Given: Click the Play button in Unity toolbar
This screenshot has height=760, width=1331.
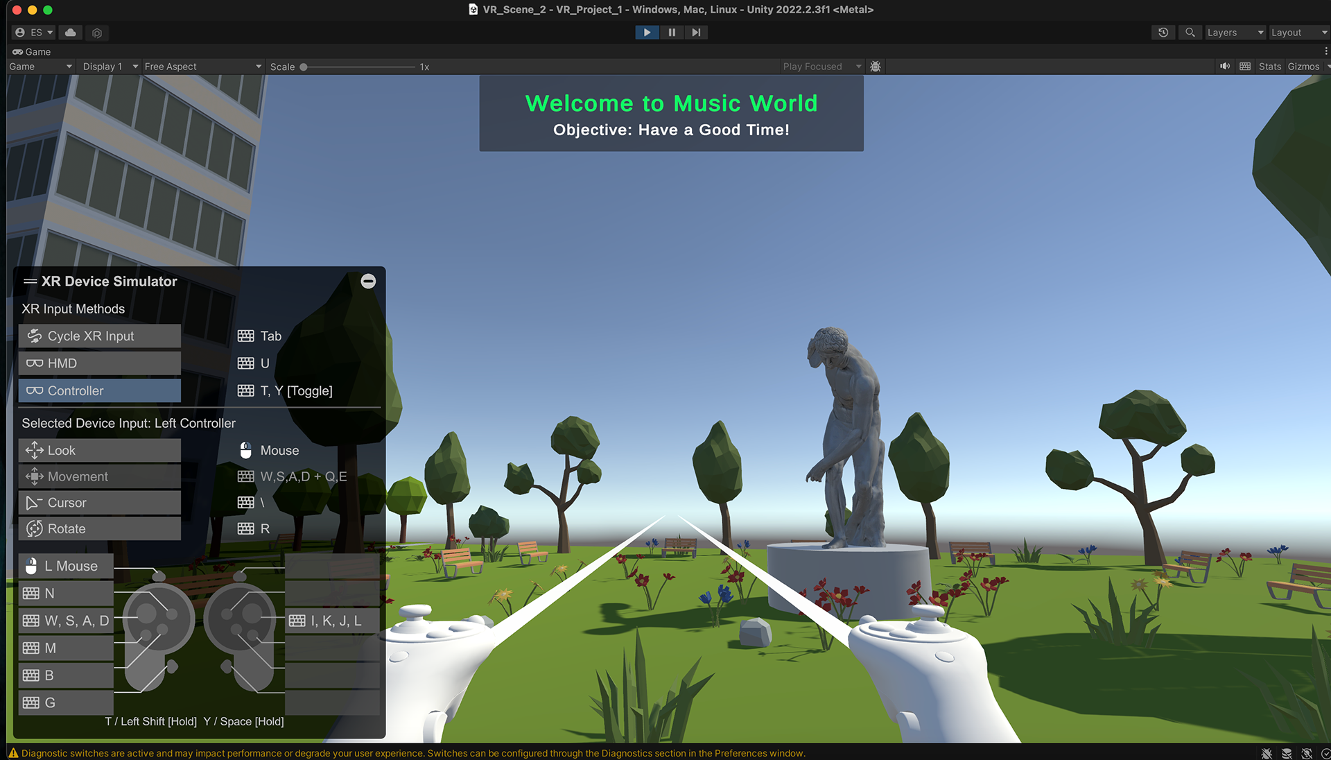Looking at the screenshot, I should (647, 33).
